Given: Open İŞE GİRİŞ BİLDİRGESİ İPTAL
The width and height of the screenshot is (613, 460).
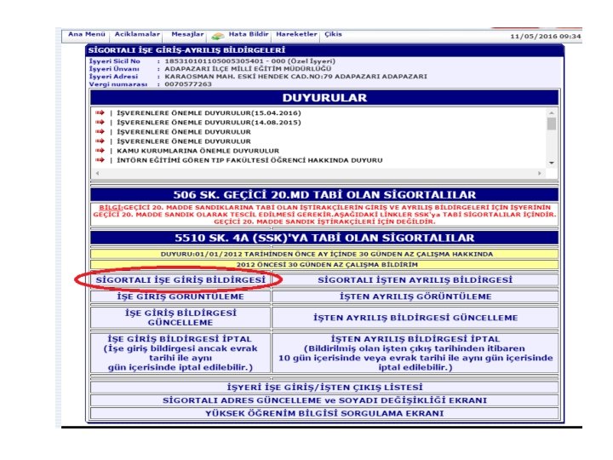Looking at the screenshot, I should click(180, 353).
